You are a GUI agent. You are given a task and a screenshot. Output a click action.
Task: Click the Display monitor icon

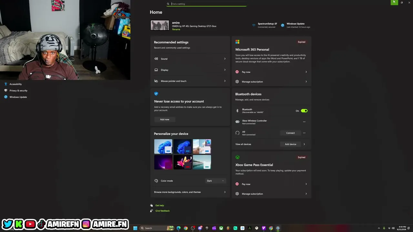(x=156, y=70)
